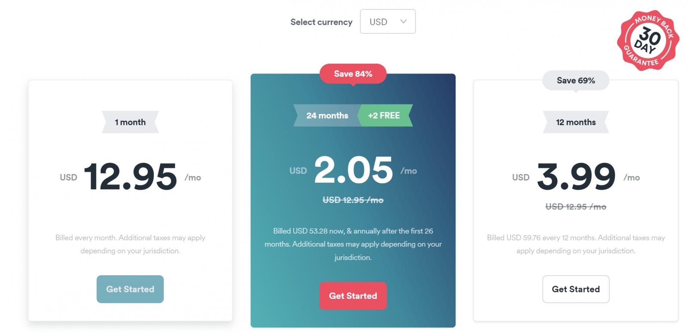
Task: Select the 12 months plan banner
Action: pyautogui.click(x=576, y=122)
